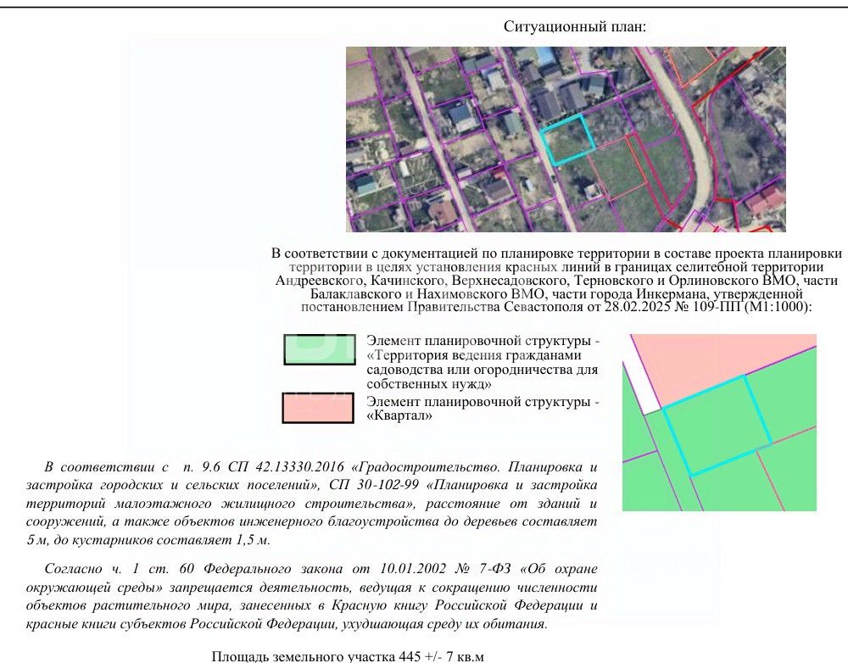Click legend label '«Квартал»'
The width and height of the screenshot is (848, 663).
click(399, 416)
